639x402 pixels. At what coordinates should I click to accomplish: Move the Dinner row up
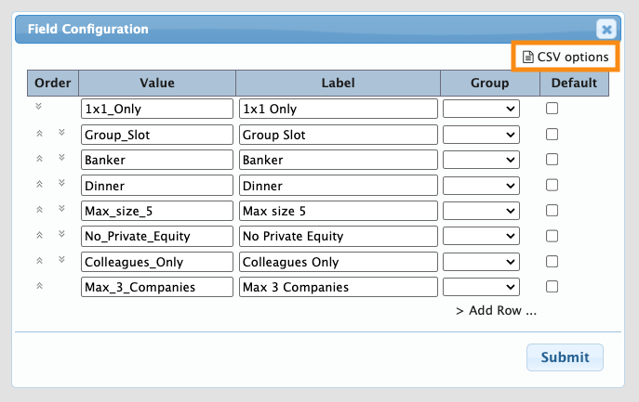click(39, 185)
